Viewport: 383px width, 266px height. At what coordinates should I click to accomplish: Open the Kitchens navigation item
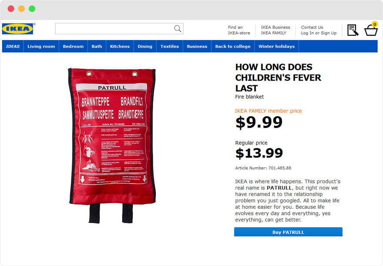[120, 46]
